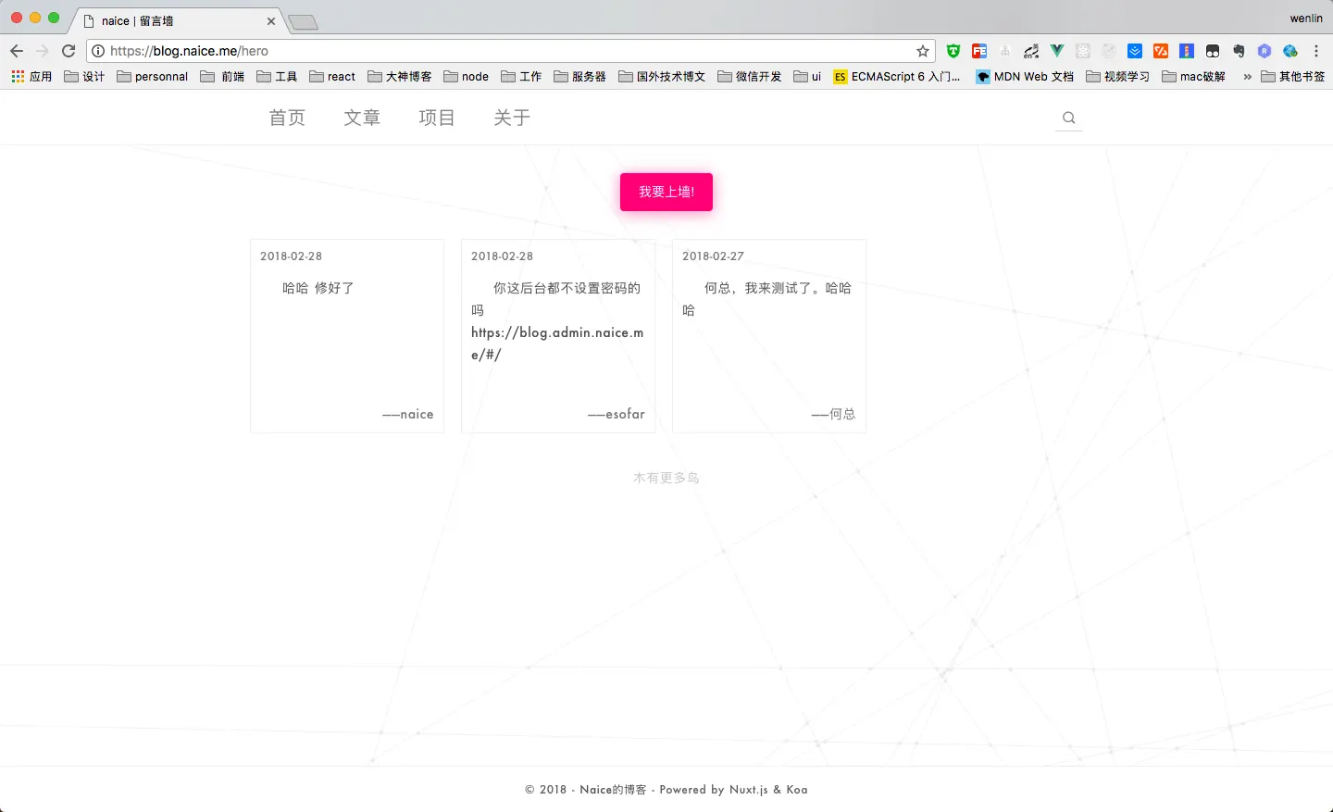Open a new tab with the new-tab button
Screen dimensions: 1333x812
pyautogui.click(x=304, y=22)
